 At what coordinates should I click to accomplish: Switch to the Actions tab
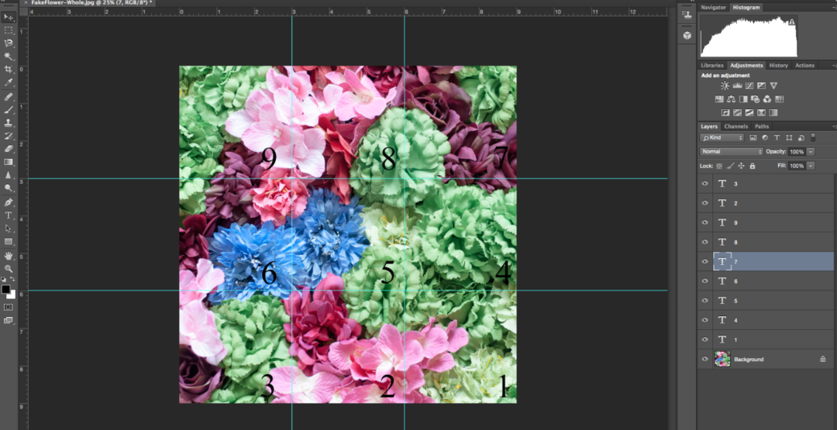[804, 66]
